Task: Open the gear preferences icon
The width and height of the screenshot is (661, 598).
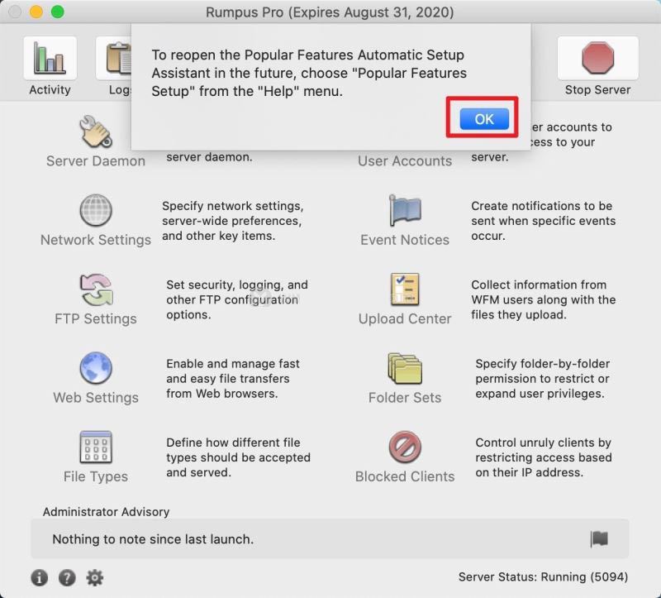Action: (x=95, y=577)
